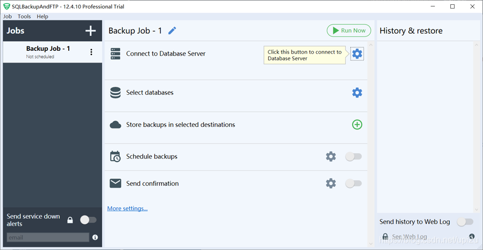Click the Schedule backups label
Viewport: 483px width, 250px height.
(x=151, y=156)
